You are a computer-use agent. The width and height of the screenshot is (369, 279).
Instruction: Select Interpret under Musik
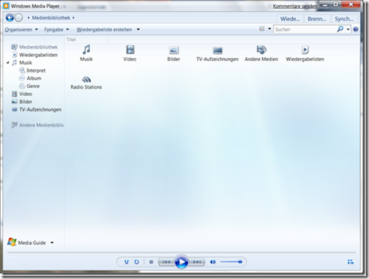pos(32,70)
